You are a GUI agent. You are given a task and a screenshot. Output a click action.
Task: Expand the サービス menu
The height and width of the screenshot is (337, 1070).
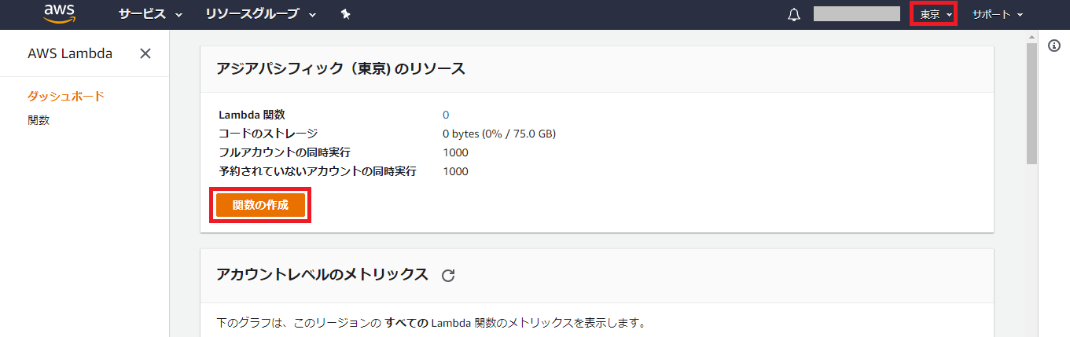click(x=150, y=14)
